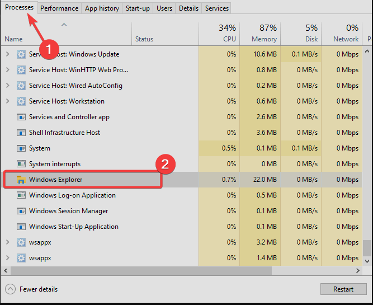The image size is (373, 305).
Task: Expand the wsappx row with 3.2 MB memory
Action: pyautogui.click(x=8, y=242)
